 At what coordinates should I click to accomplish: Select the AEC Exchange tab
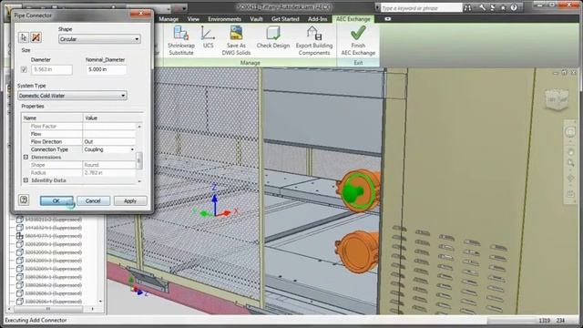[353, 19]
